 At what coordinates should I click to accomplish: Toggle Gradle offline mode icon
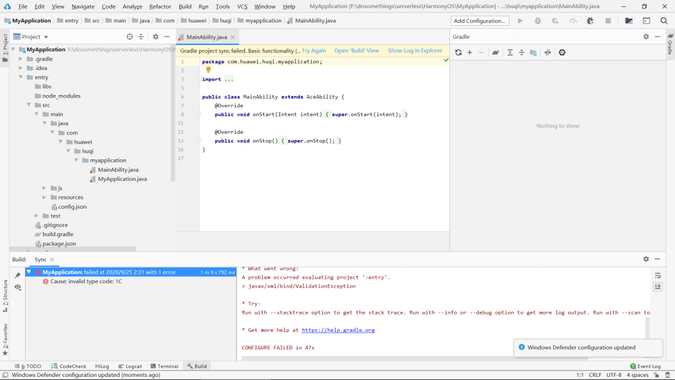[547, 52]
